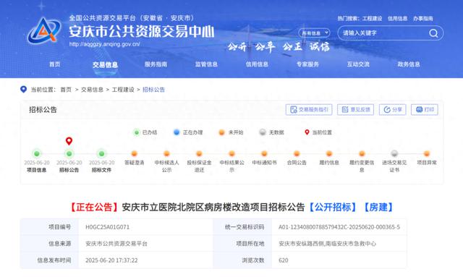
Task: Click information source 安庆市公共资源交易平台
Action: pos(116,244)
